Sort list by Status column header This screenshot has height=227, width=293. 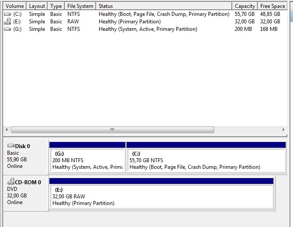click(164, 6)
